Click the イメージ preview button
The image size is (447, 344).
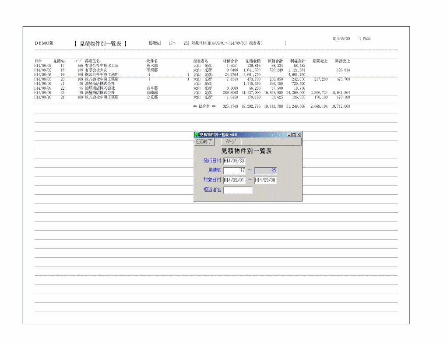pyautogui.click(x=231, y=142)
